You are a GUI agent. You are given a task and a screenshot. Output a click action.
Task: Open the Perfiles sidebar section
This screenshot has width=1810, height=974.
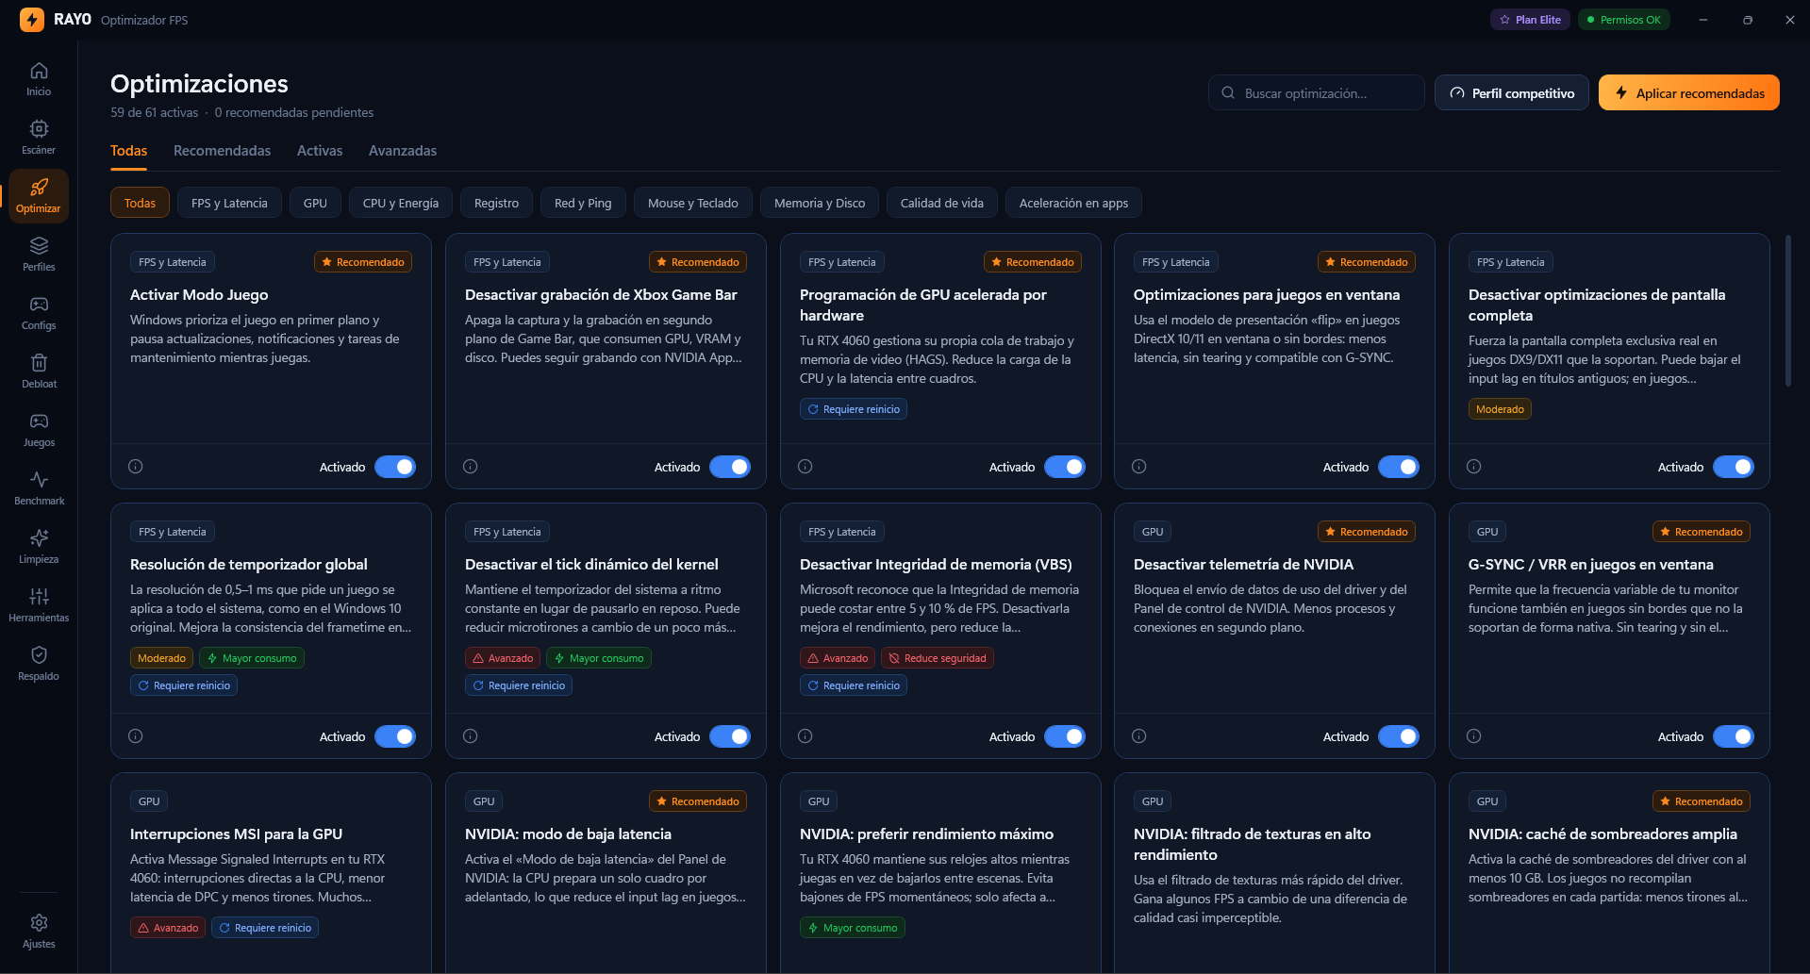[x=39, y=255]
